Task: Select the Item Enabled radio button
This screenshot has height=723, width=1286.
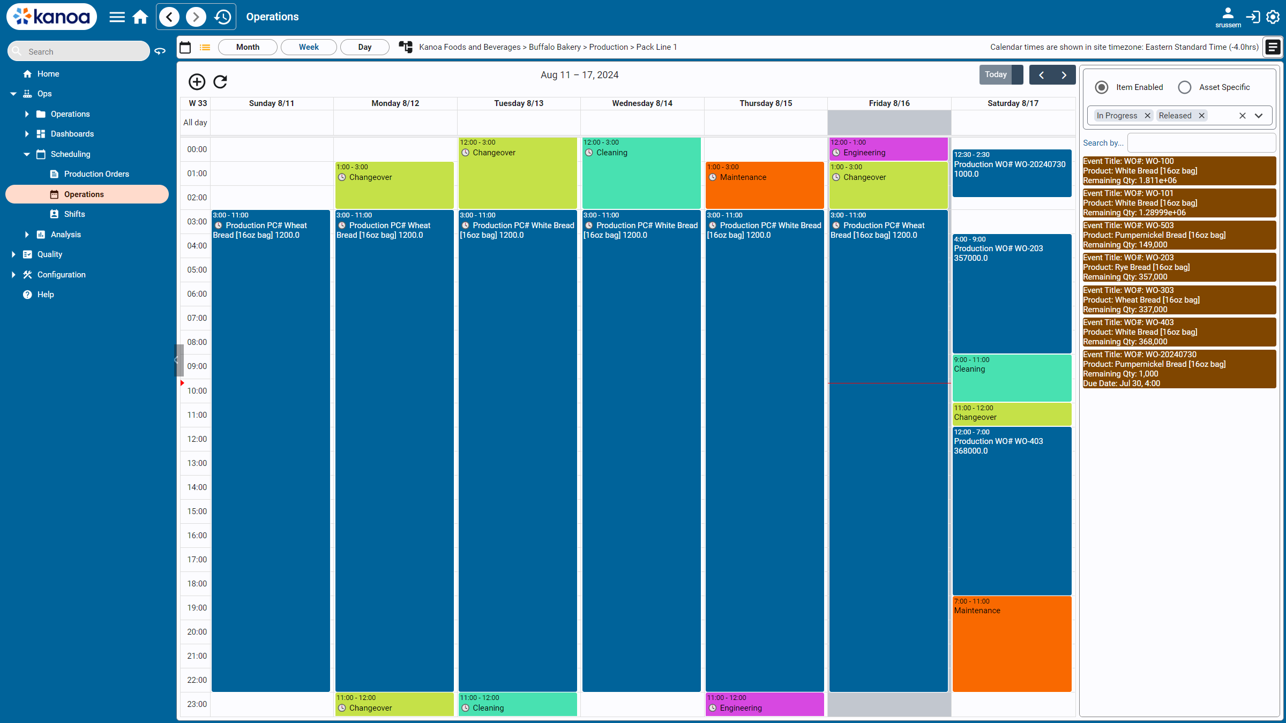Action: (x=1102, y=87)
